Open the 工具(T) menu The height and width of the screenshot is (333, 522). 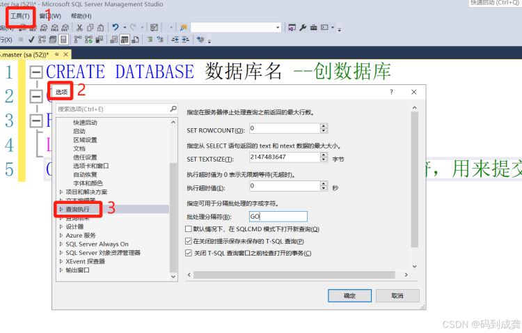(19, 16)
